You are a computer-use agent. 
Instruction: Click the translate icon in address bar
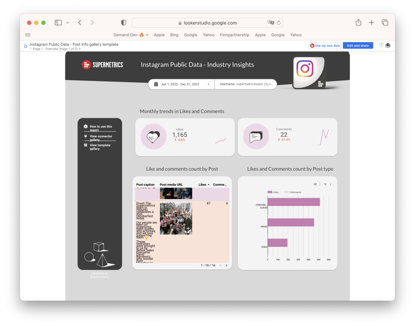click(270, 23)
